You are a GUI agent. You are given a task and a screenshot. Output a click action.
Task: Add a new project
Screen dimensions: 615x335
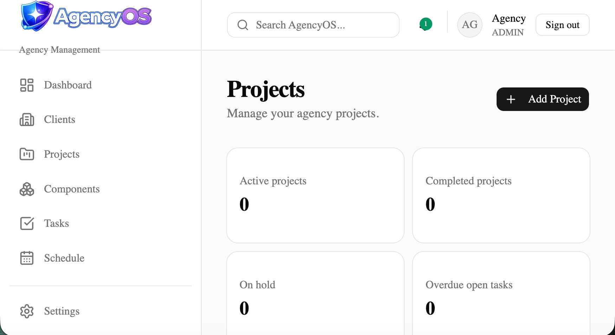543,99
